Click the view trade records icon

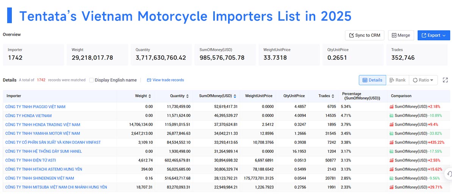pos(149,80)
